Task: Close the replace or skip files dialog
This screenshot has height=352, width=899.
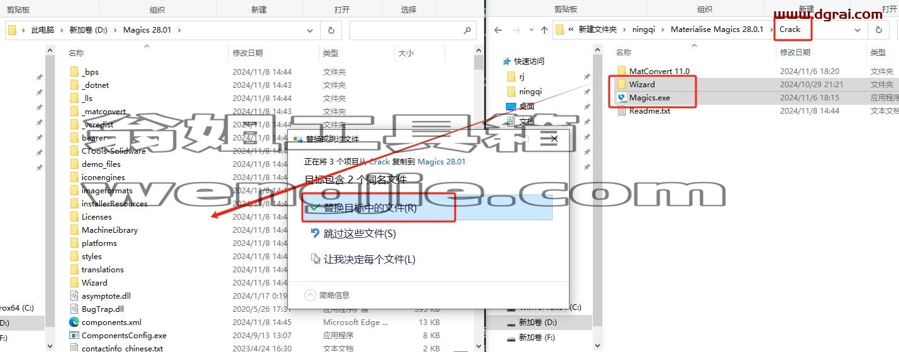Action: click(554, 139)
